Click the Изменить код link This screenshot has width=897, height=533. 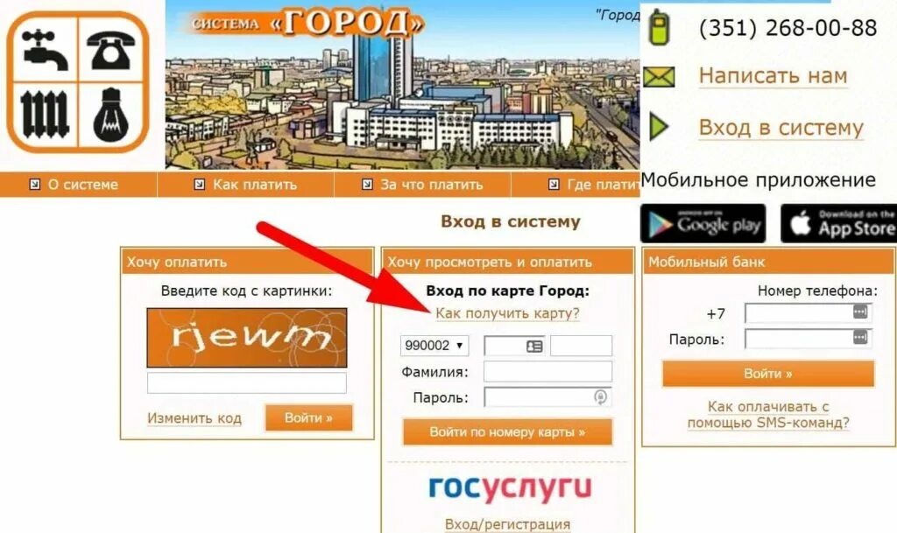click(194, 418)
